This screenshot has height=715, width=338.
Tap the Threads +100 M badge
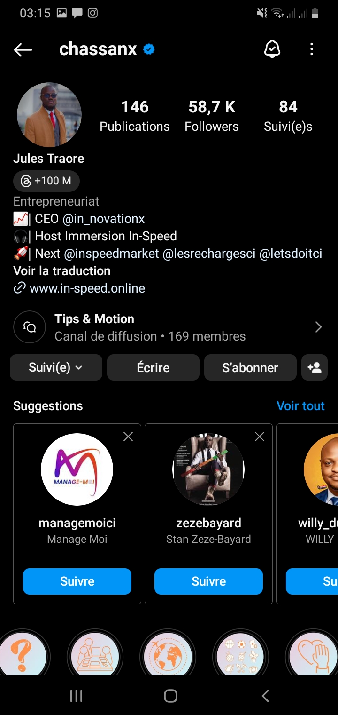tap(46, 181)
